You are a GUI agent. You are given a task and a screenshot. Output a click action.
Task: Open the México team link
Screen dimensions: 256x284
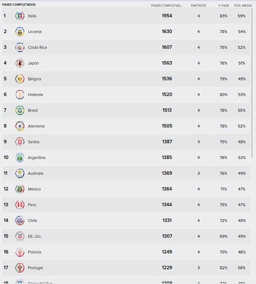tap(34, 189)
